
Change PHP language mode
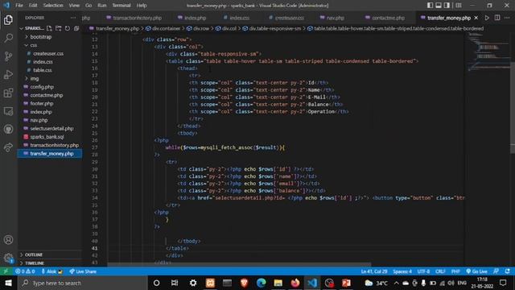[x=455, y=271]
